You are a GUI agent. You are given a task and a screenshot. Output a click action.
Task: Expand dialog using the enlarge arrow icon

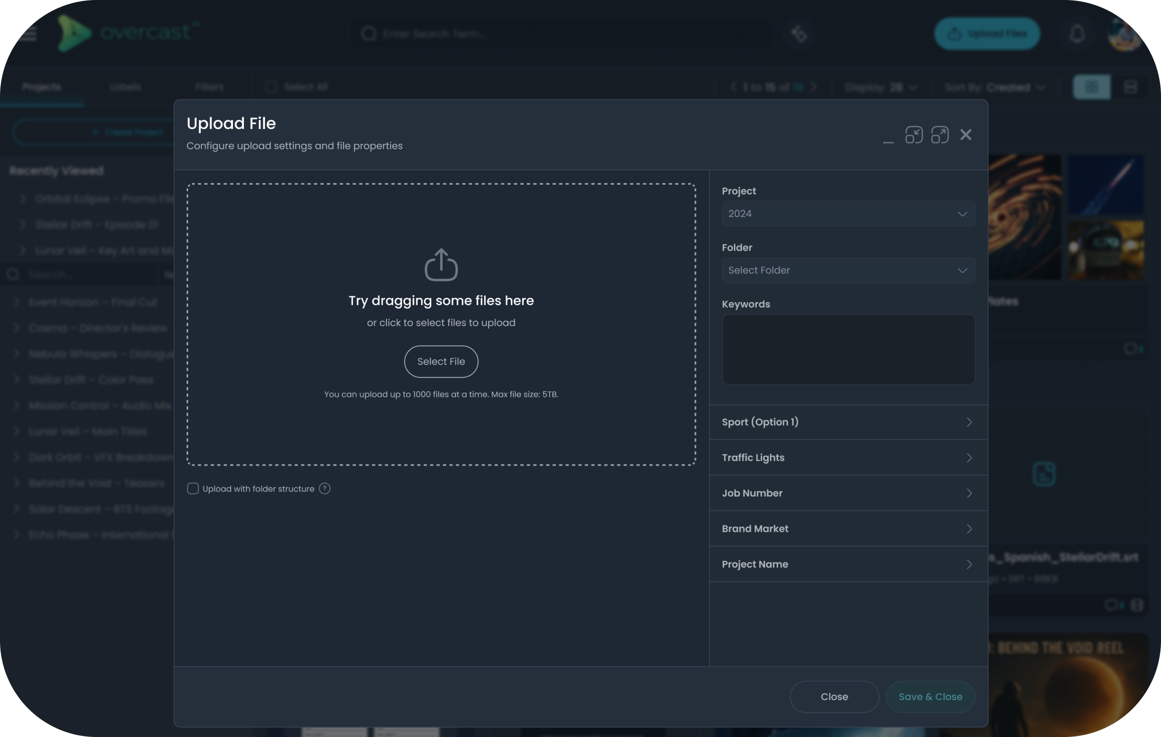(x=939, y=135)
